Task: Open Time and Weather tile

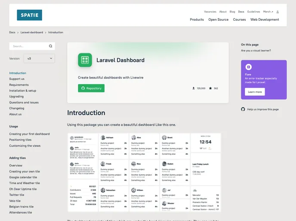Action: click(x=25, y=183)
